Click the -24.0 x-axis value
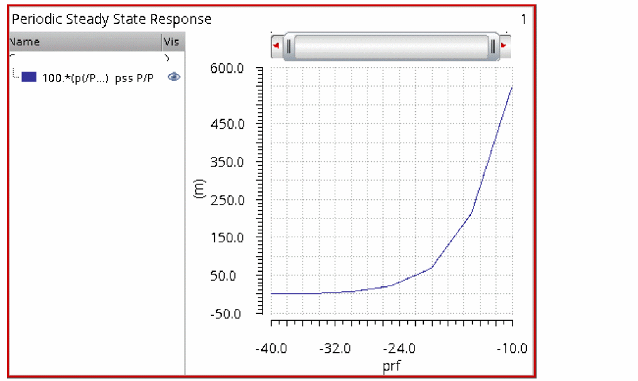 click(x=399, y=348)
